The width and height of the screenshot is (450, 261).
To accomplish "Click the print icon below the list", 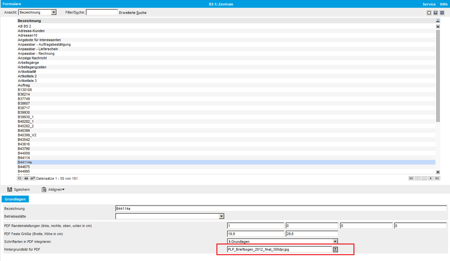I will 26,178.
